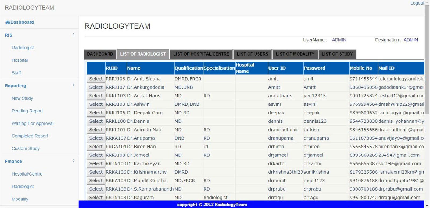
Task: Log out using the Logout link
Action: (x=417, y=3)
